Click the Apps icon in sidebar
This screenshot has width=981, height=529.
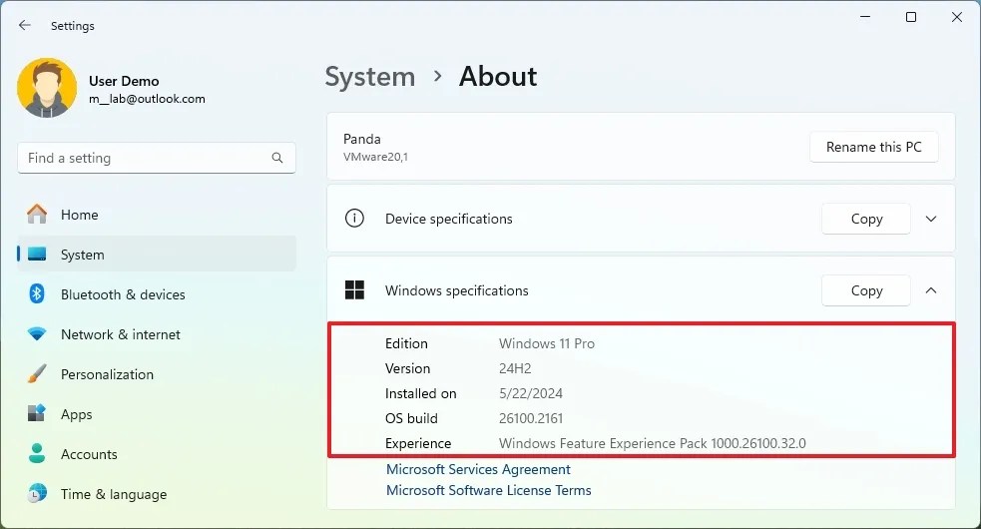(x=37, y=414)
